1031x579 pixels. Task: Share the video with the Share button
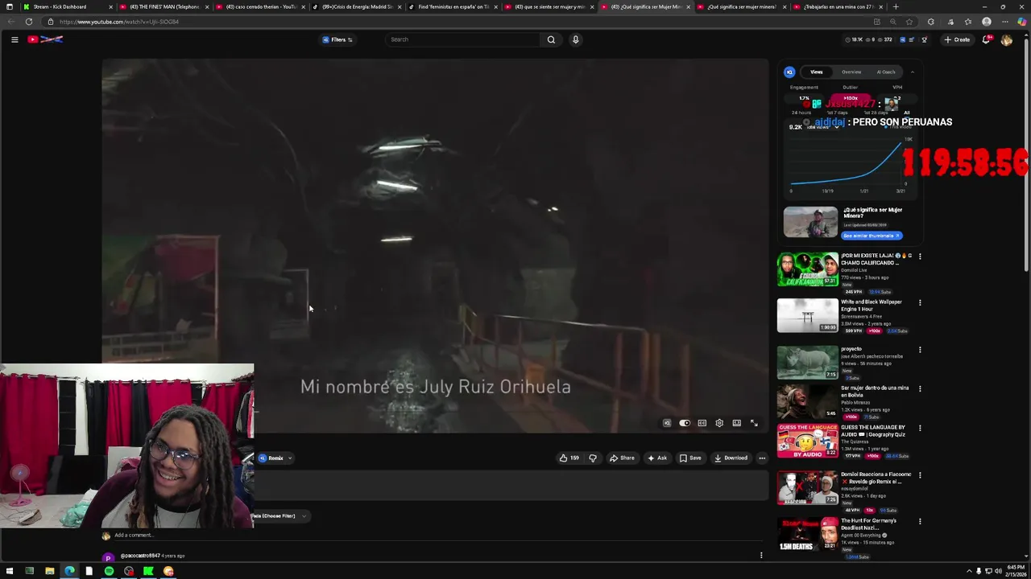point(622,458)
